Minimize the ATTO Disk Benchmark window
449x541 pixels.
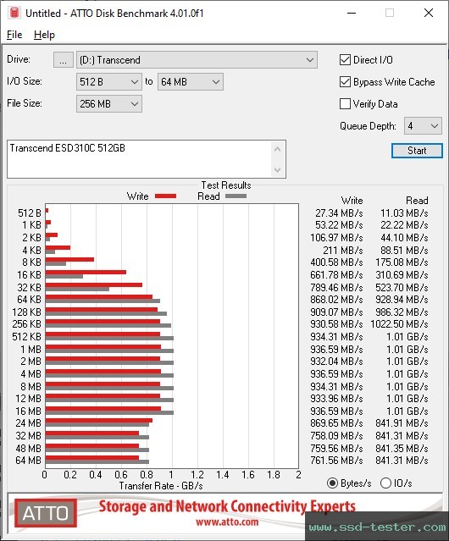(352, 13)
